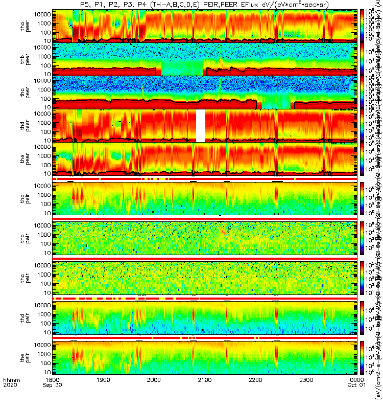Viewport: 383px width, 409px height.
Task: Select the "the peer" y-axis label
Action: tap(25, 159)
